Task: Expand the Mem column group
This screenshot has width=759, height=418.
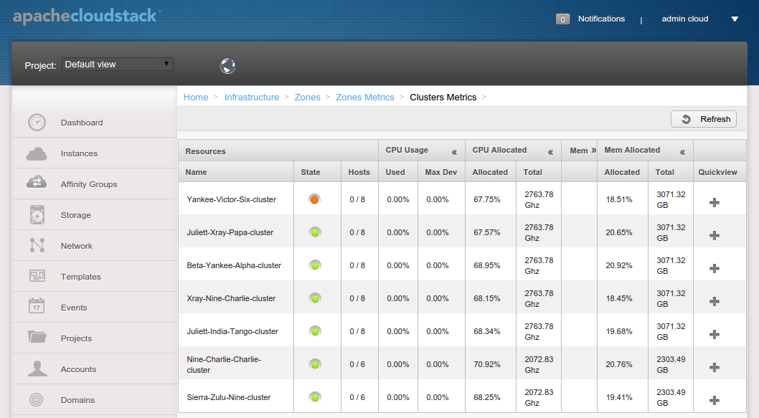Action: (x=593, y=151)
